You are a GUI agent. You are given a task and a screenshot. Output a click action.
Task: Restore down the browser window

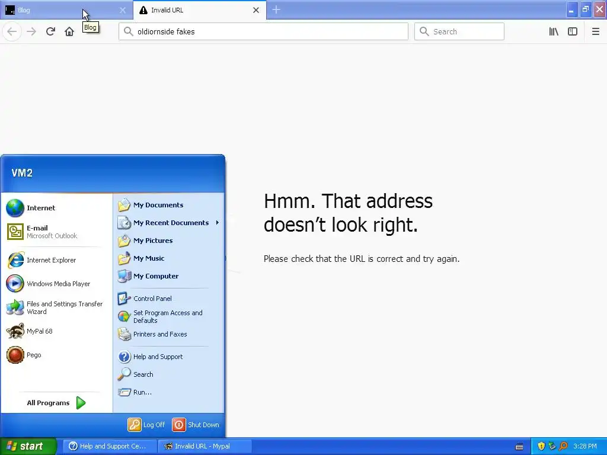click(x=586, y=9)
